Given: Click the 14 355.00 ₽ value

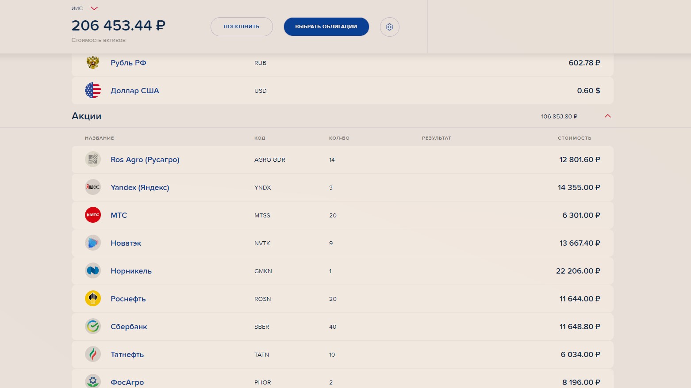Looking at the screenshot, I should (x=579, y=187).
